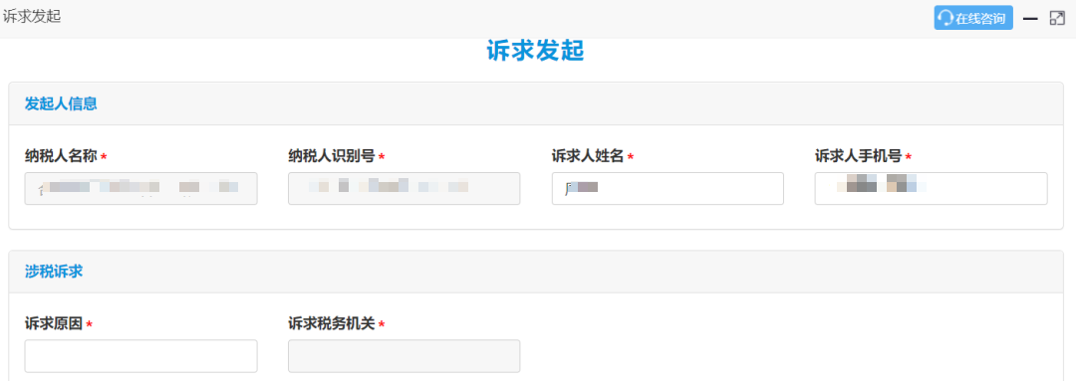Select the 纳税人识别号 input box

(403, 188)
